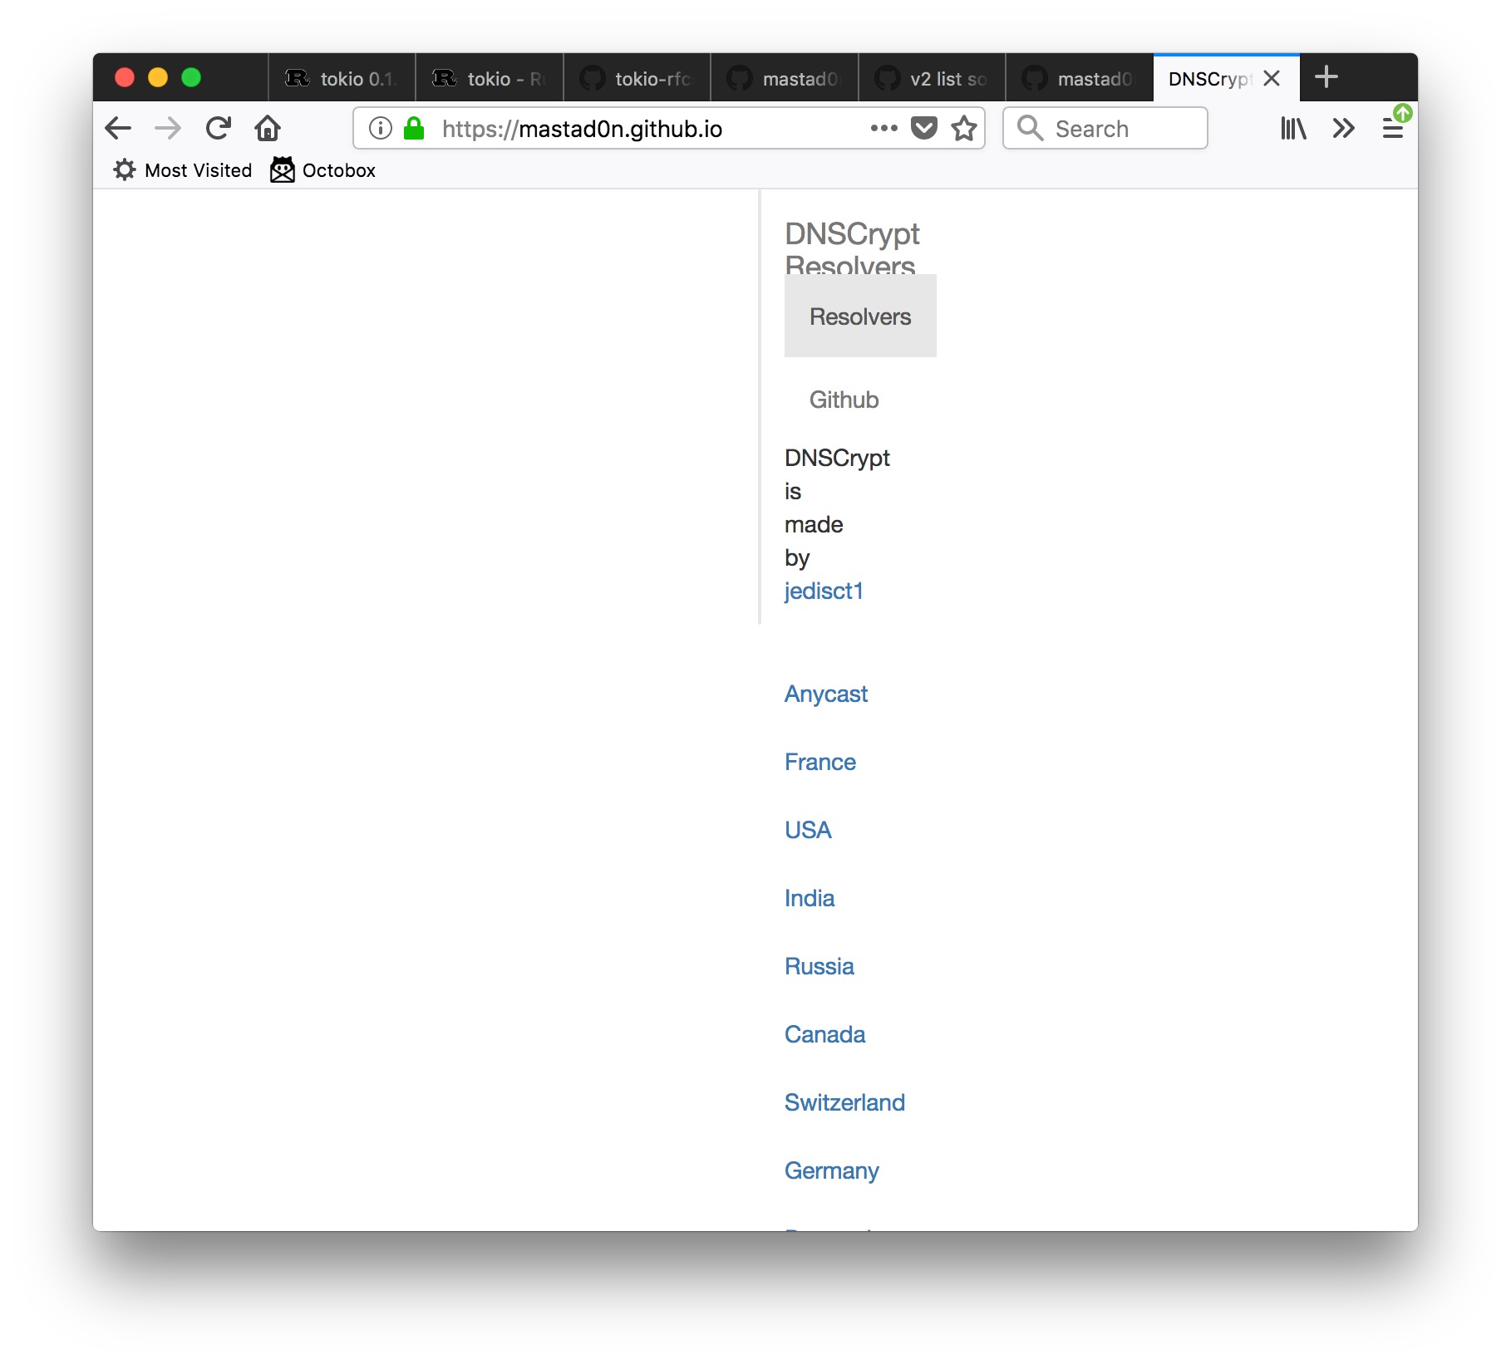The width and height of the screenshot is (1511, 1364).
Task: Navigate back using the back arrow
Action: (x=117, y=128)
